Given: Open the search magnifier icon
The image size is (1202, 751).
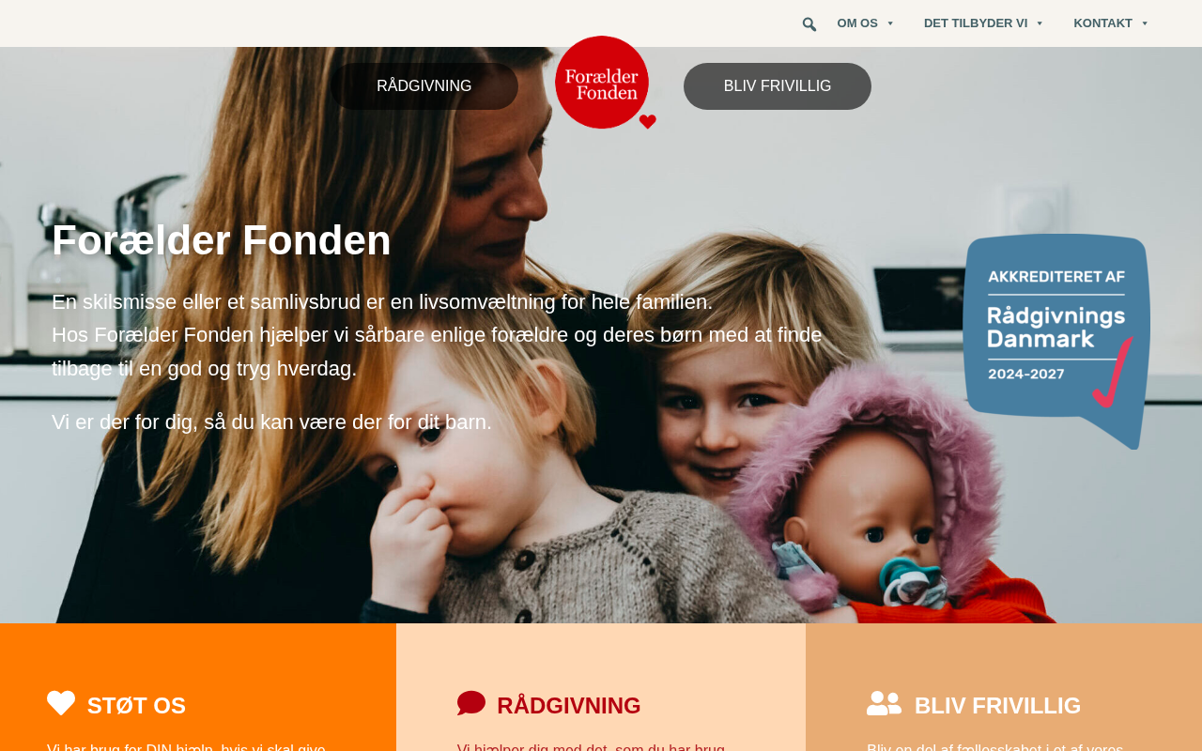Looking at the screenshot, I should 809,23.
